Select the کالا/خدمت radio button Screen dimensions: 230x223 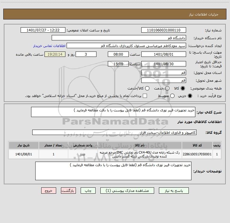point(147,88)
